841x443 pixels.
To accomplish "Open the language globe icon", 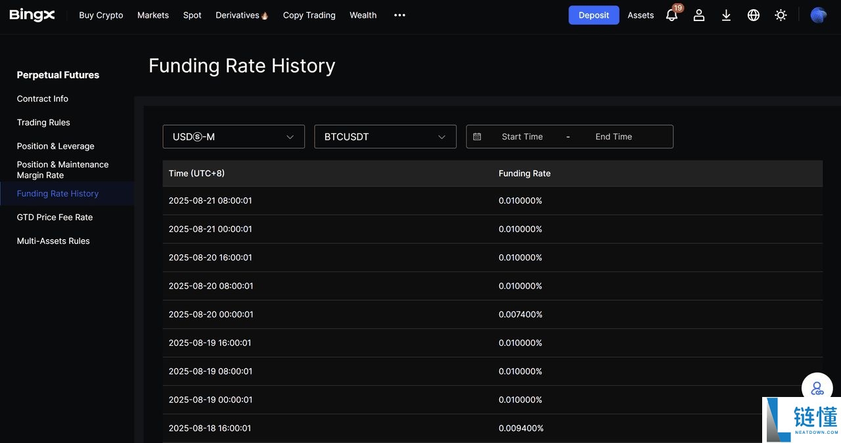I will [x=754, y=15].
